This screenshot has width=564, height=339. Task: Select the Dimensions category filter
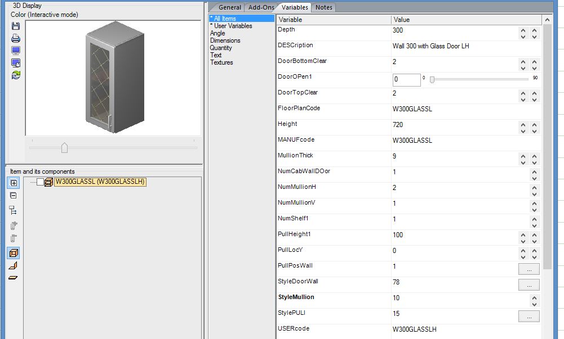click(225, 40)
